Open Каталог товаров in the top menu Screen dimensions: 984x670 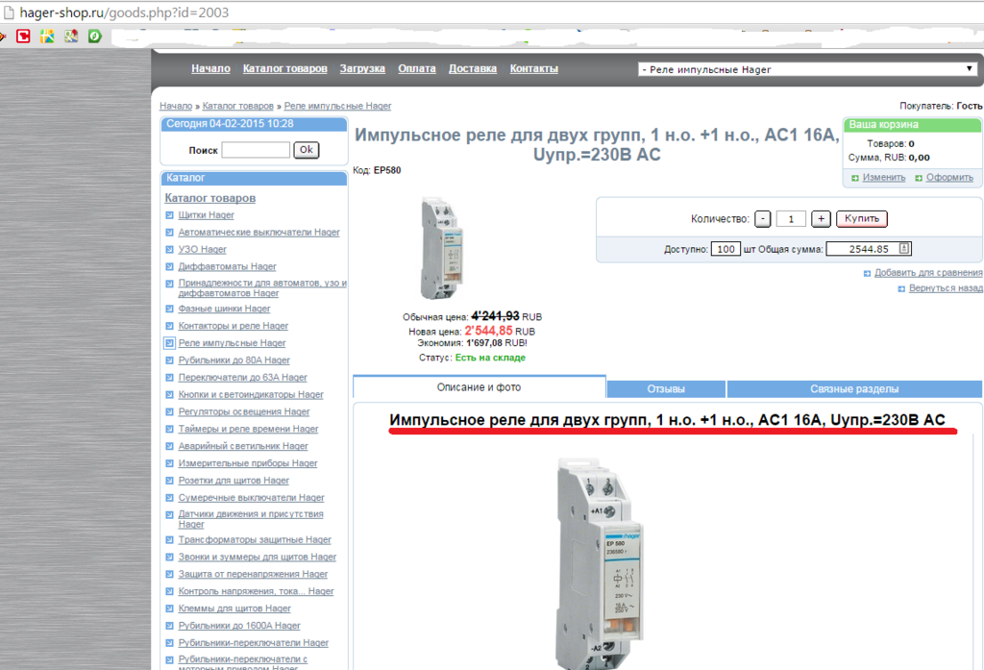(x=284, y=68)
